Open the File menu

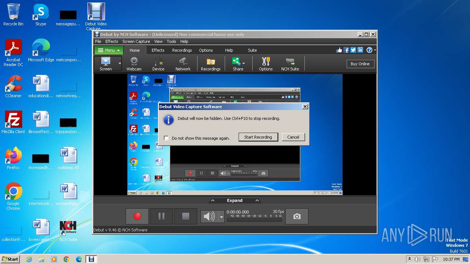98,41
